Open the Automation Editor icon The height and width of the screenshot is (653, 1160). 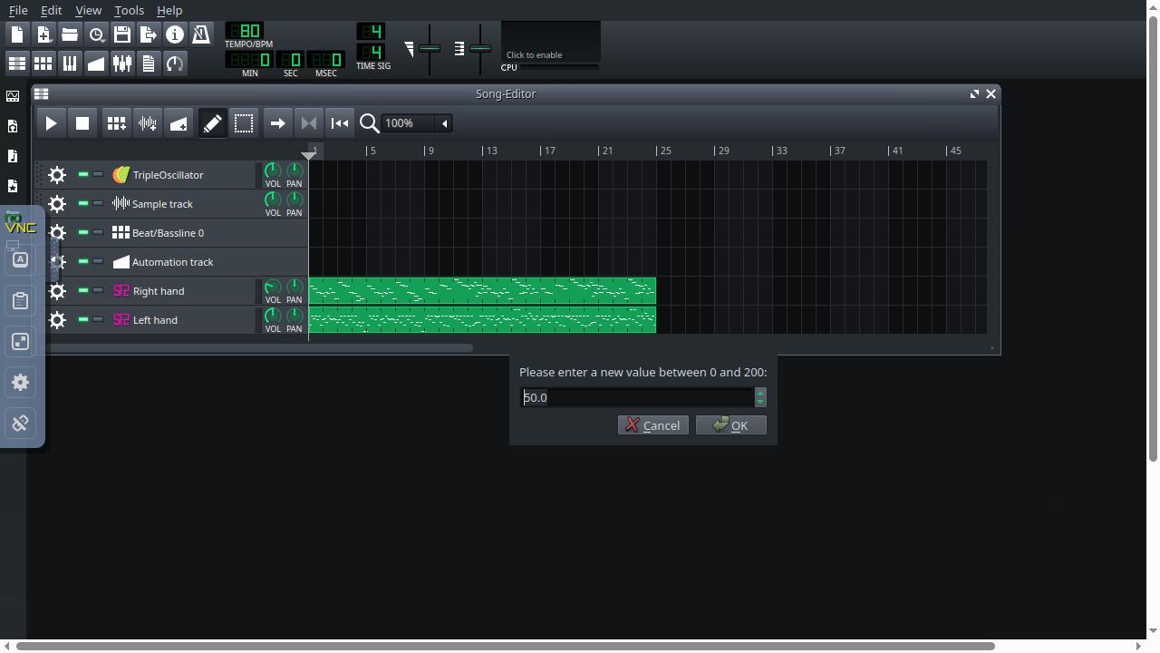click(96, 63)
